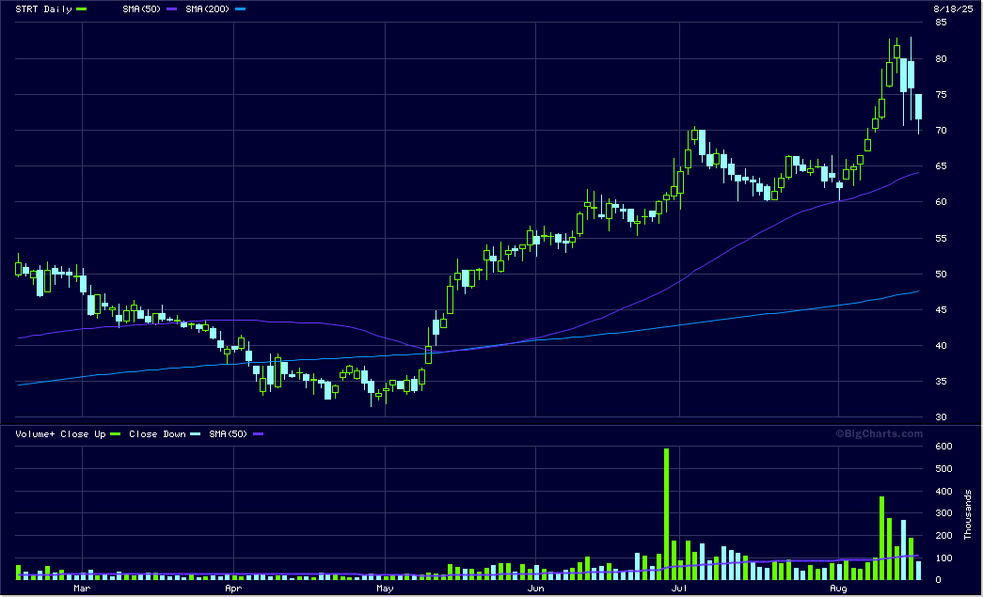Click the 600 volume axis label
Screen dimensions: 983x597
[943, 447]
